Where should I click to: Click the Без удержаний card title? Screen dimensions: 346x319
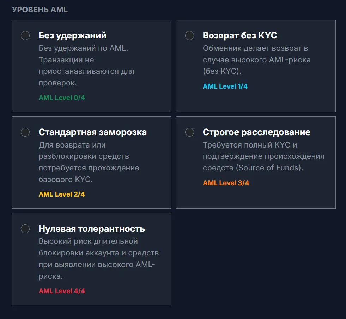[x=72, y=35]
